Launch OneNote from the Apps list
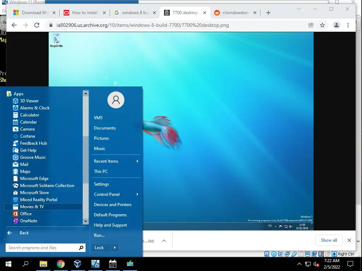The width and height of the screenshot is (362, 271). click(x=43, y=221)
